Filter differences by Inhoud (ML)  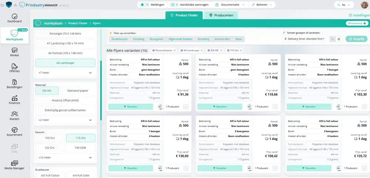(222, 39)
